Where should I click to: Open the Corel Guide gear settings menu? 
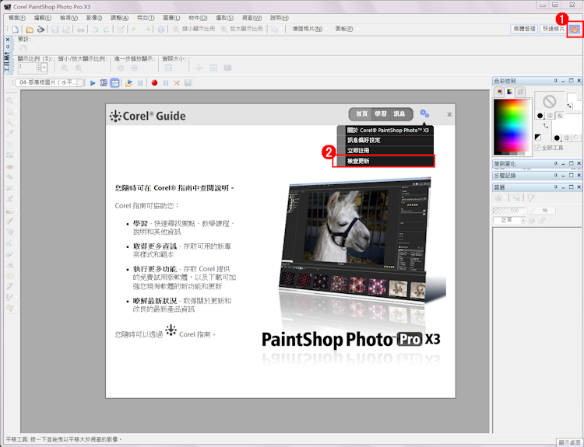pyautogui.click(x=424, y=113)
